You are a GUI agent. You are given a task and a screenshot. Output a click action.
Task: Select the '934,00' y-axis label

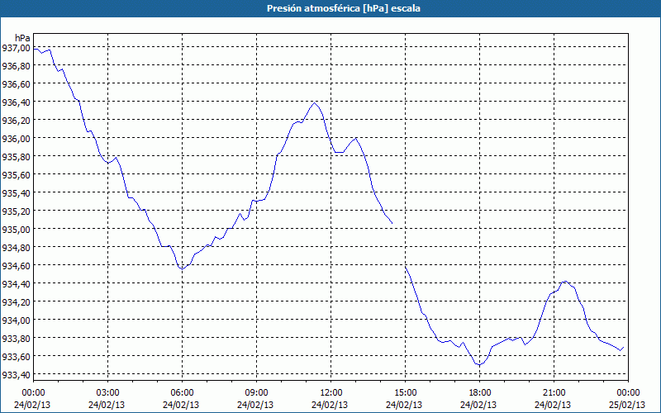tap(17, 320)
